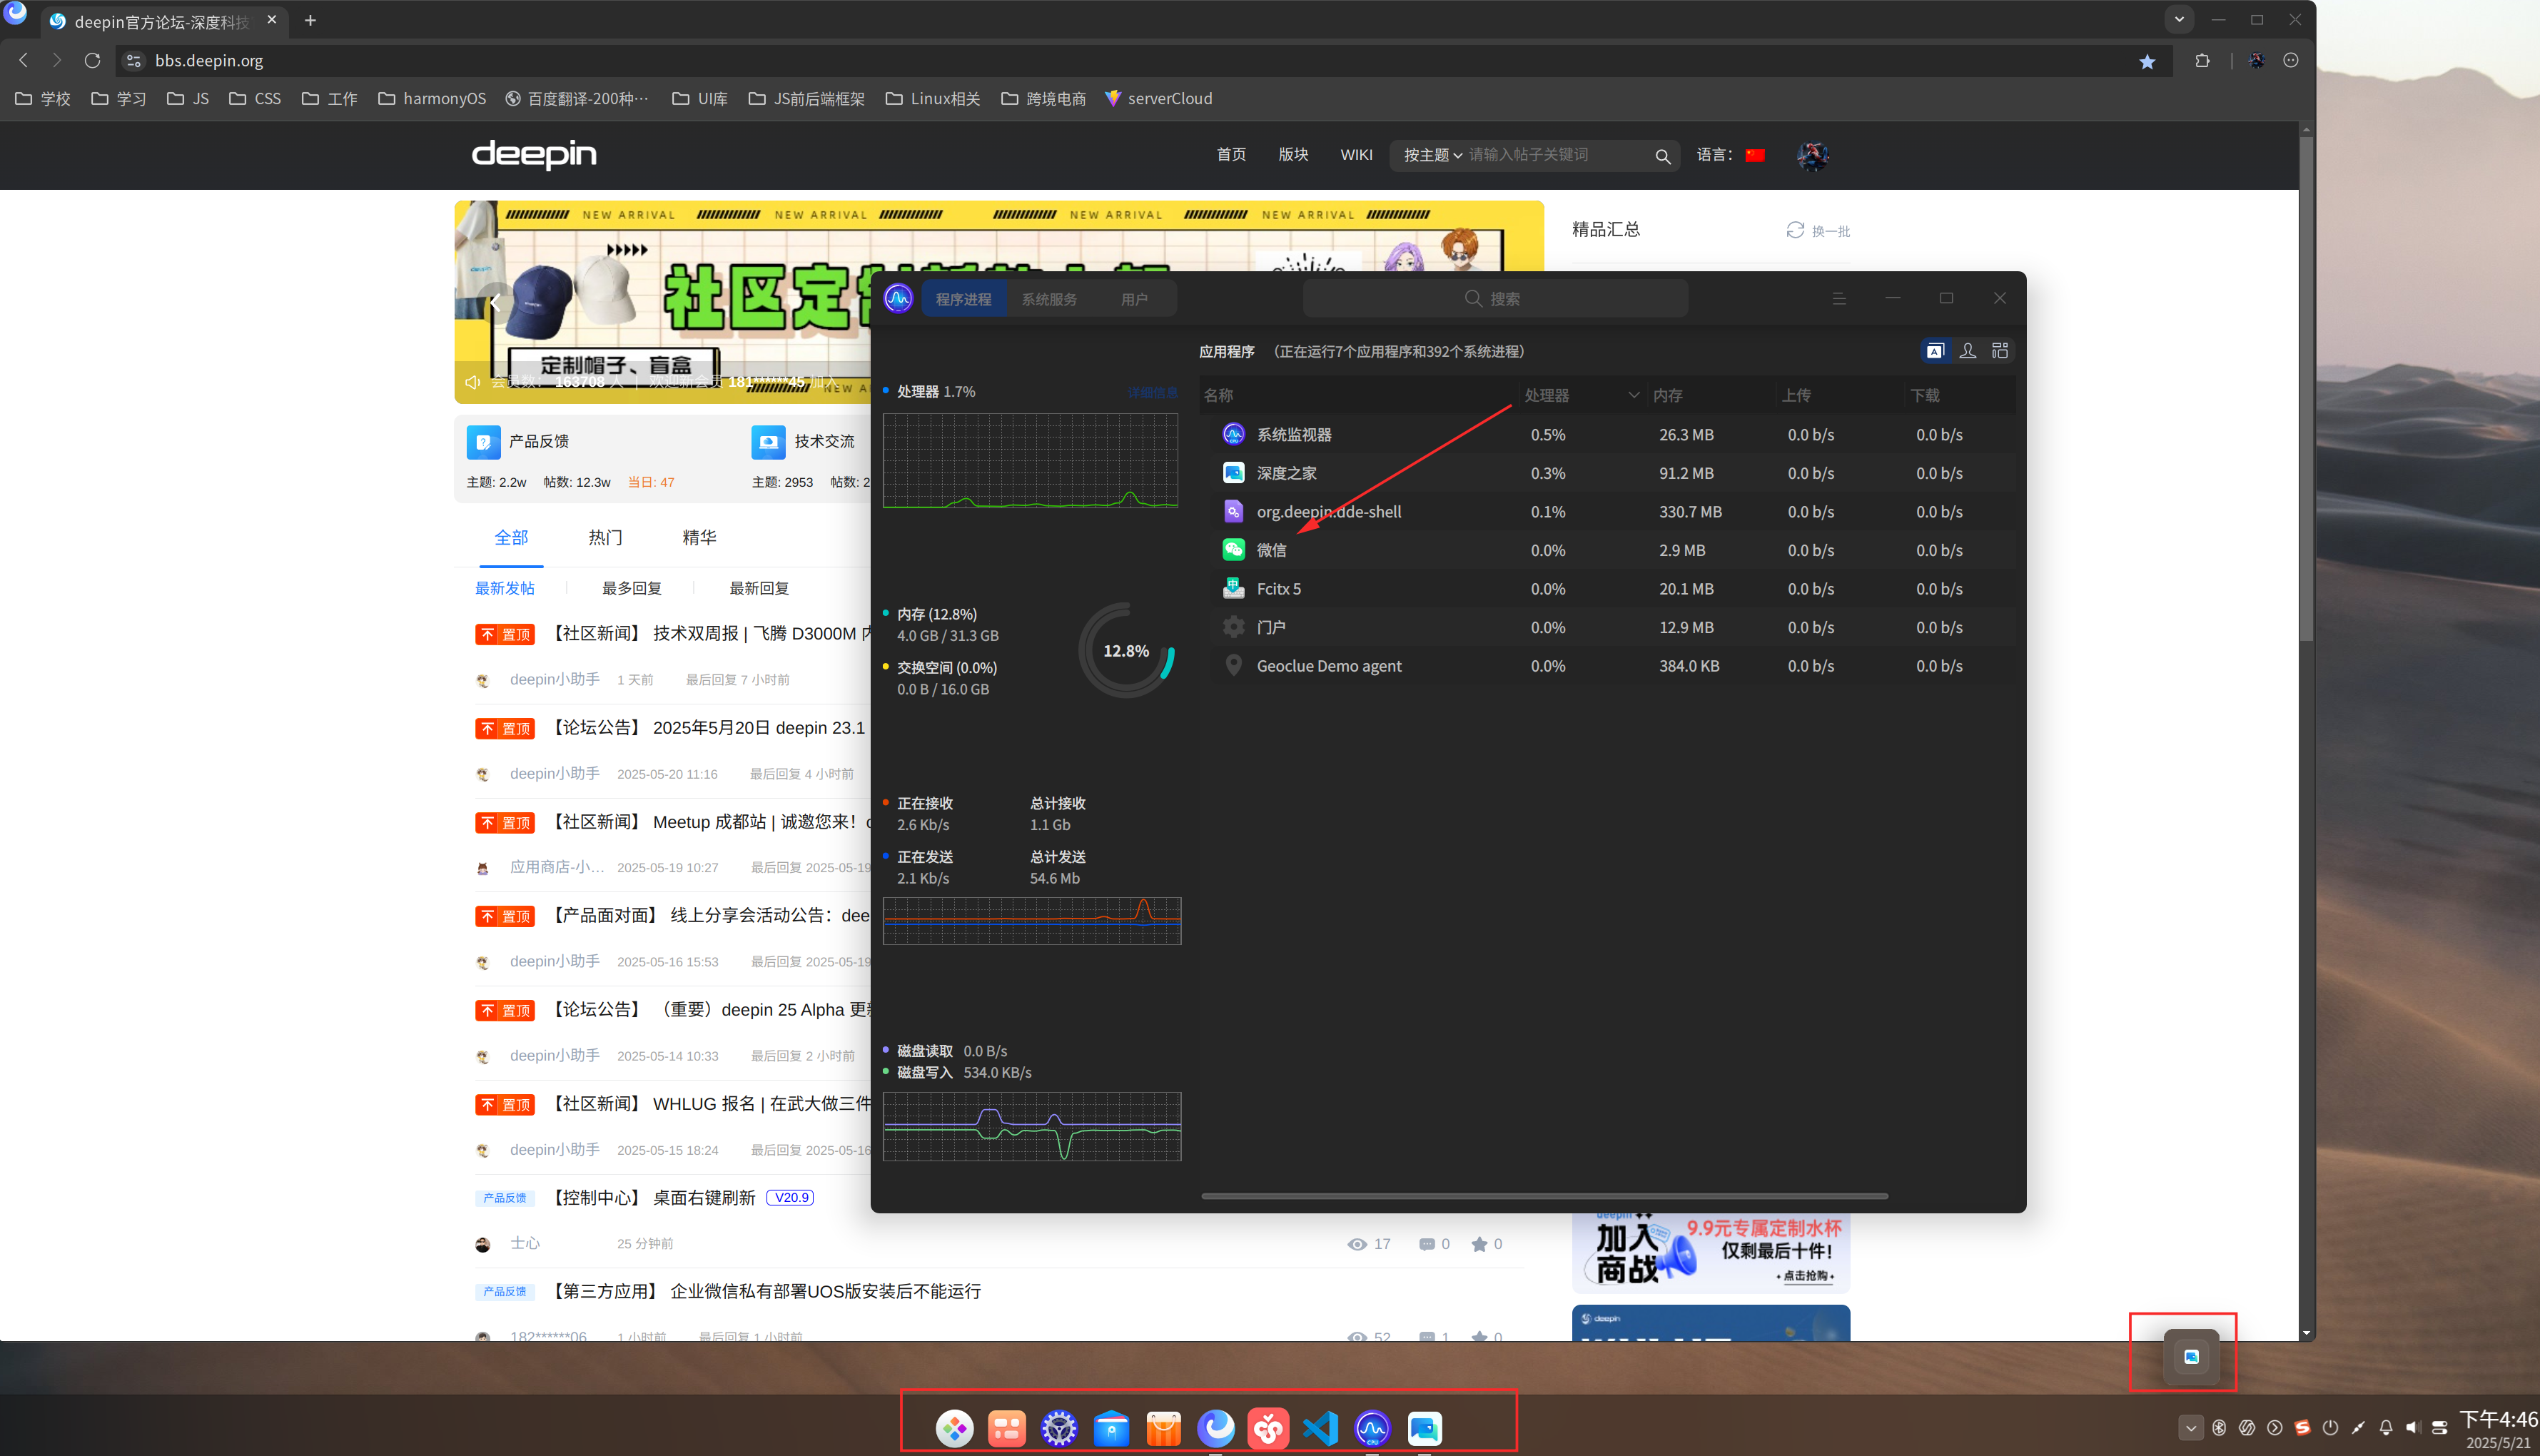The image size is (2540, 1456).
Task: Open the Linux相关 bookmark folder
Action: (x=931, y=98)
